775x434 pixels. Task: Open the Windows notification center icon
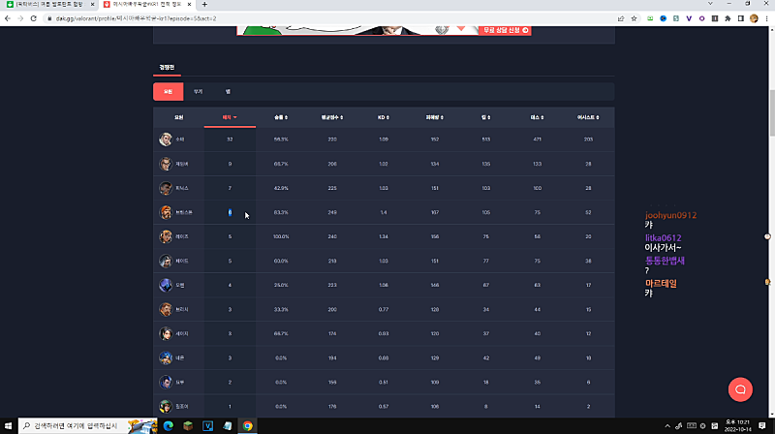click(x=762, y=425)
